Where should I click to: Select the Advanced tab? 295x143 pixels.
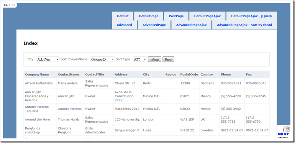click(125, 25)
